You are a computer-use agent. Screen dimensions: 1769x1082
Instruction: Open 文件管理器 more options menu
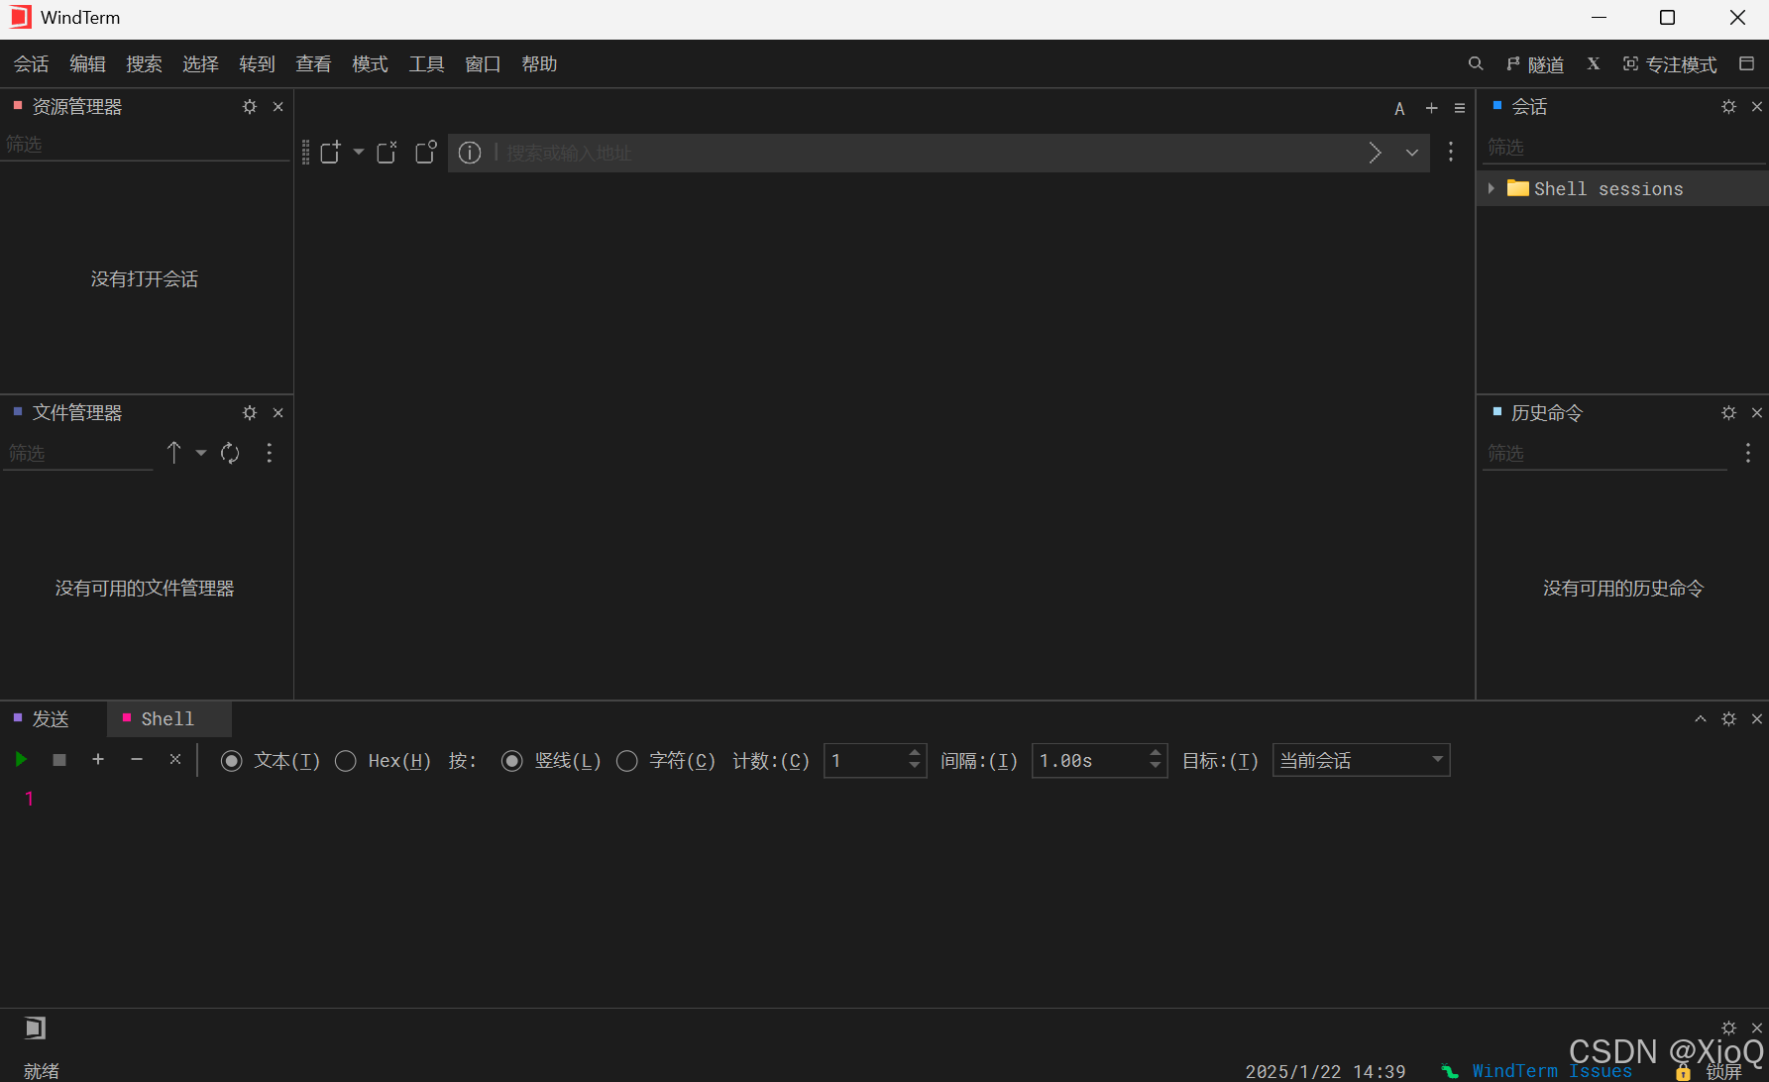[x=270, y=453]
